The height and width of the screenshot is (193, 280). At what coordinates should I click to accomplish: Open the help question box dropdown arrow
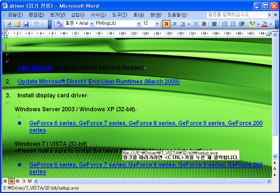(x=269, y=15)
